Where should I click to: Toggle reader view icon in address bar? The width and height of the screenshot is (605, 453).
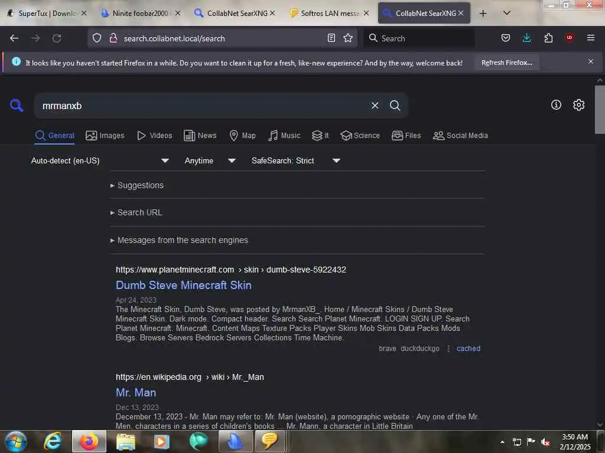pos(331,38)
